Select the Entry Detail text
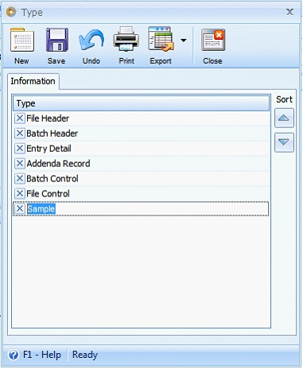The image size is (303, 369). (x=49, y=149)
